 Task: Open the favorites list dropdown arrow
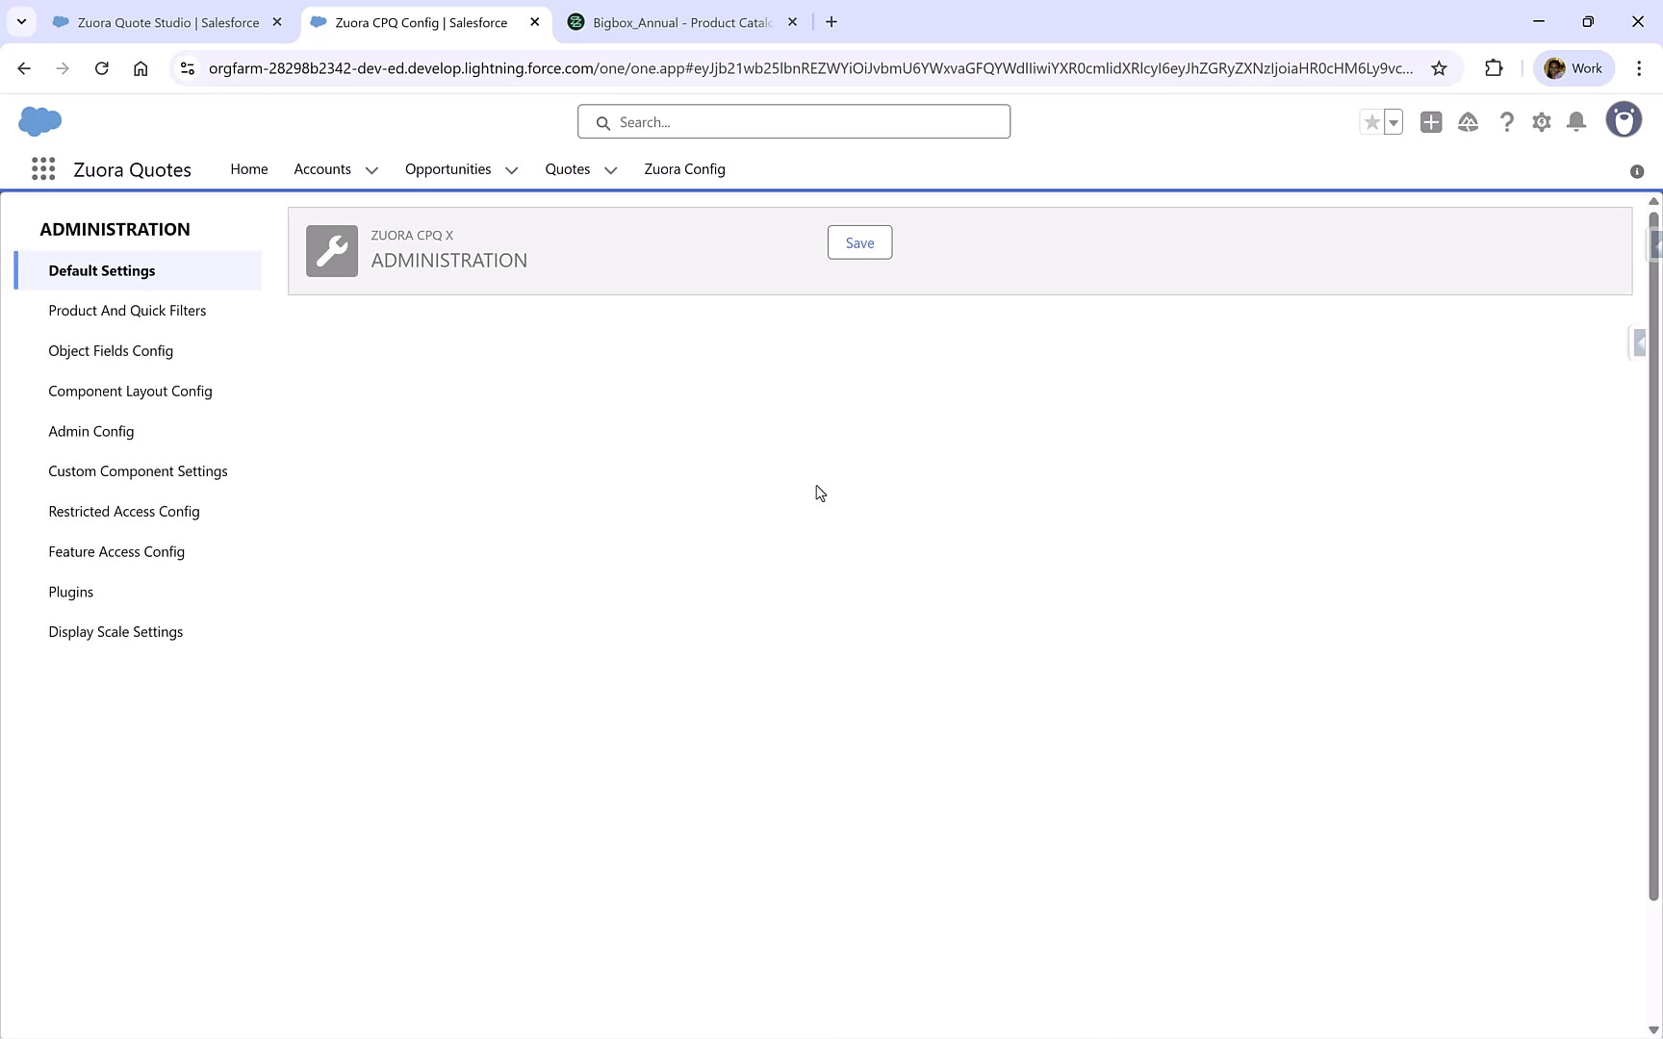point(1393,122)
